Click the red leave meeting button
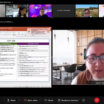104x104 pixels. [x=97, y=100]
